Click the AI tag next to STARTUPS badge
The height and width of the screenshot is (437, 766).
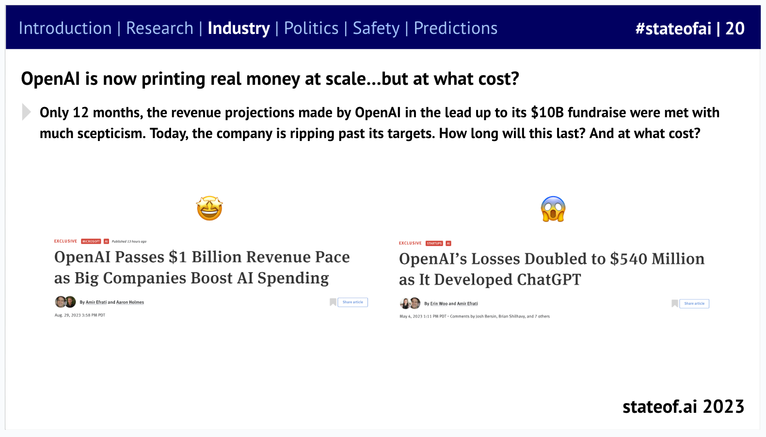[x=448, y=243]
